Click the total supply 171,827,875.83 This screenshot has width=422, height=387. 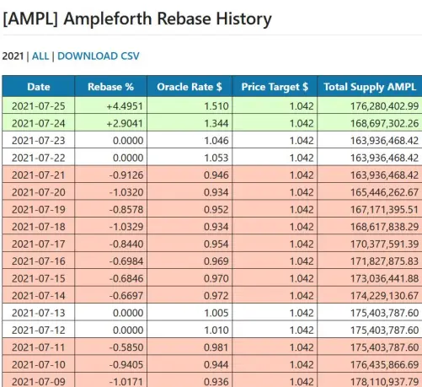pos(385,261)
